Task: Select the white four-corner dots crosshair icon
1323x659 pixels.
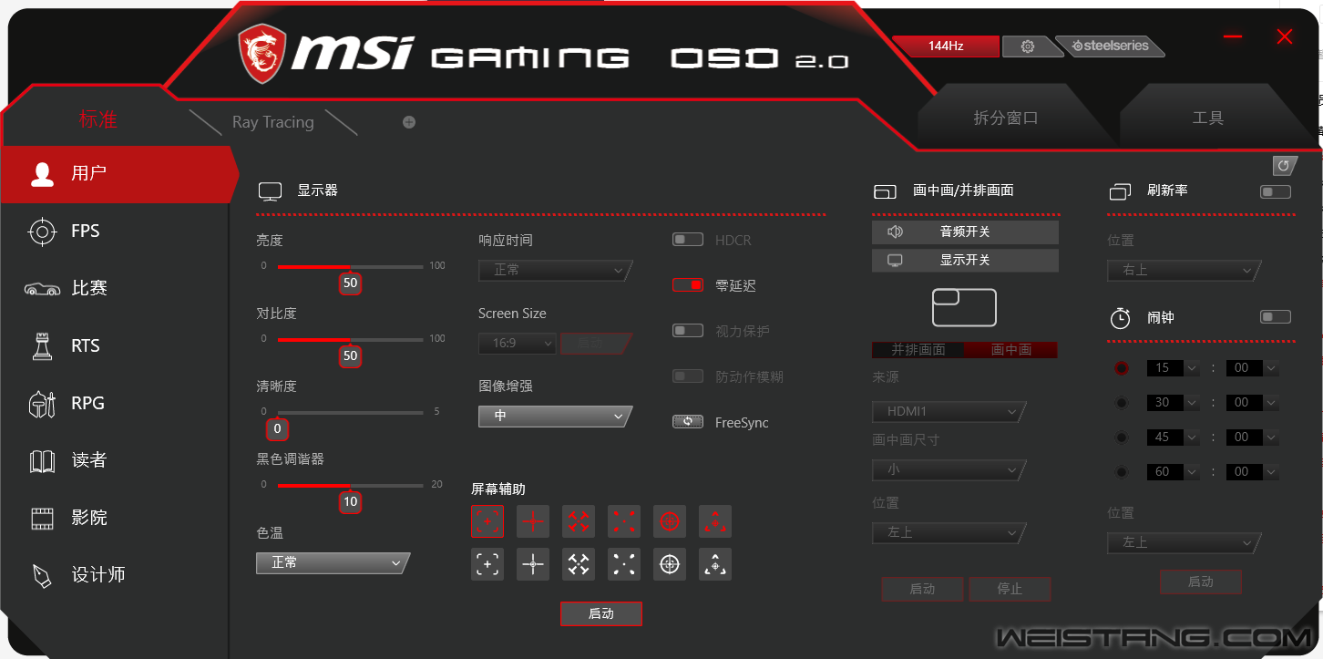Action: tap(624, 564)
